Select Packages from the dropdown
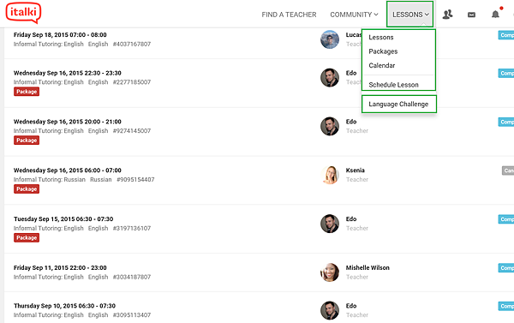The width and height of the screenshot is (514, 323). pos(383,51)
